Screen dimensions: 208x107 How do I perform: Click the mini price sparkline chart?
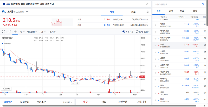[62, 22]
